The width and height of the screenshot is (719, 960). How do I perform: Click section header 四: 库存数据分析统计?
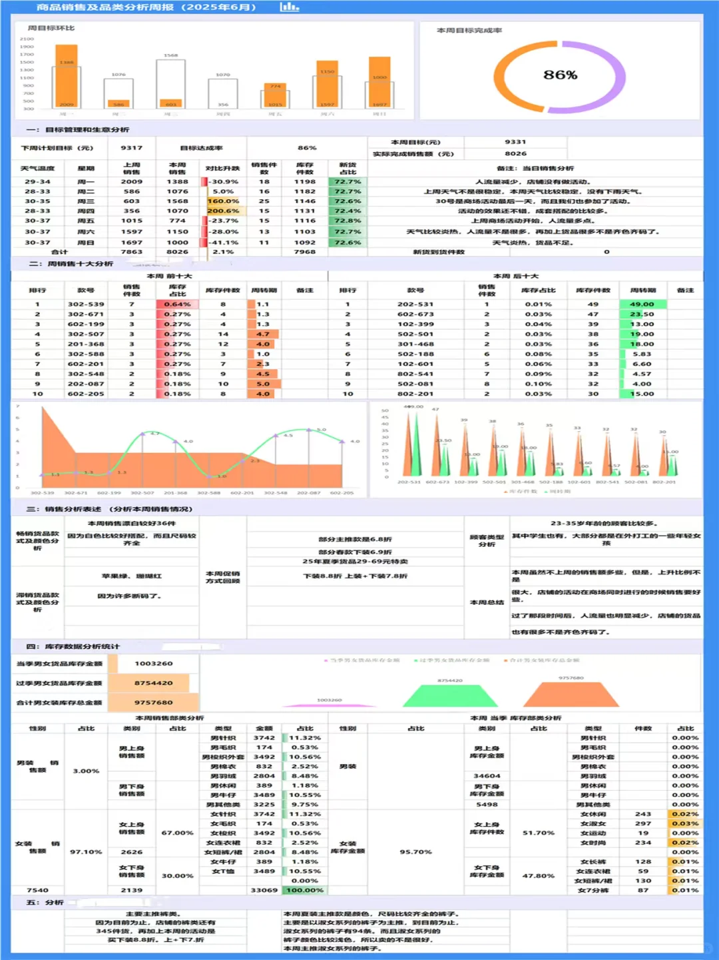73,647
